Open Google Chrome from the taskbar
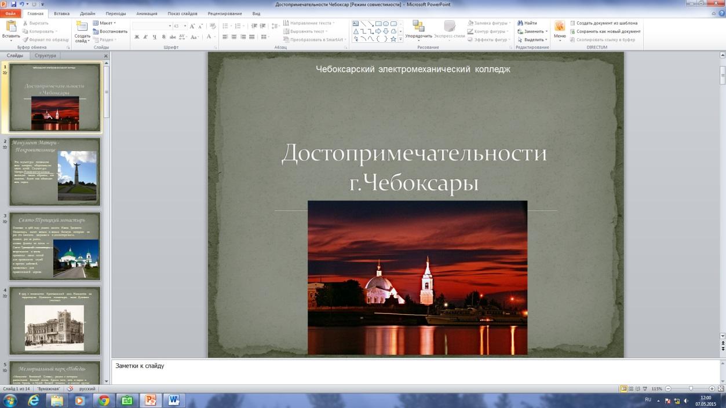 [x=104, y=400]
